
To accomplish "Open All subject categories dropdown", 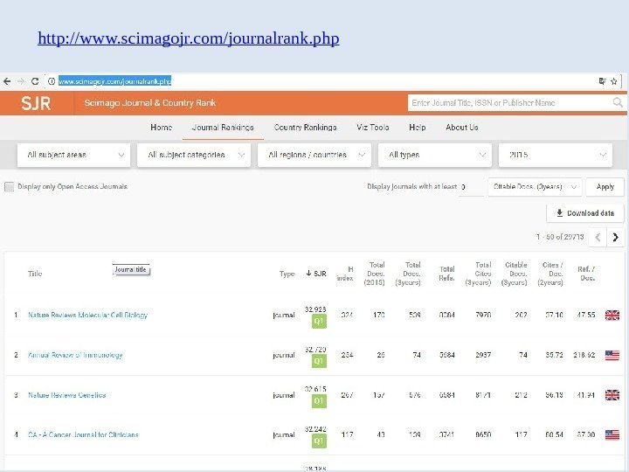I will (194, 155).
